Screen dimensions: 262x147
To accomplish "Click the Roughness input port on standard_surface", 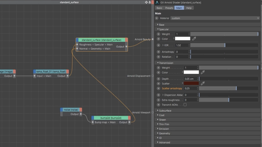I will (x=77, y=44).
